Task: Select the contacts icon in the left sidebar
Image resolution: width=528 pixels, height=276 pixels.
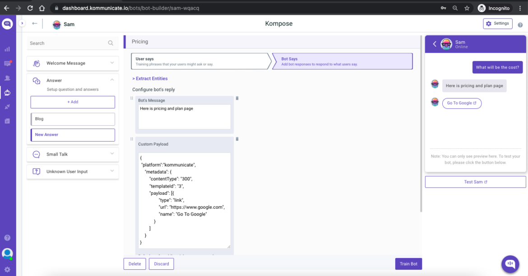Action: point(7,78)
